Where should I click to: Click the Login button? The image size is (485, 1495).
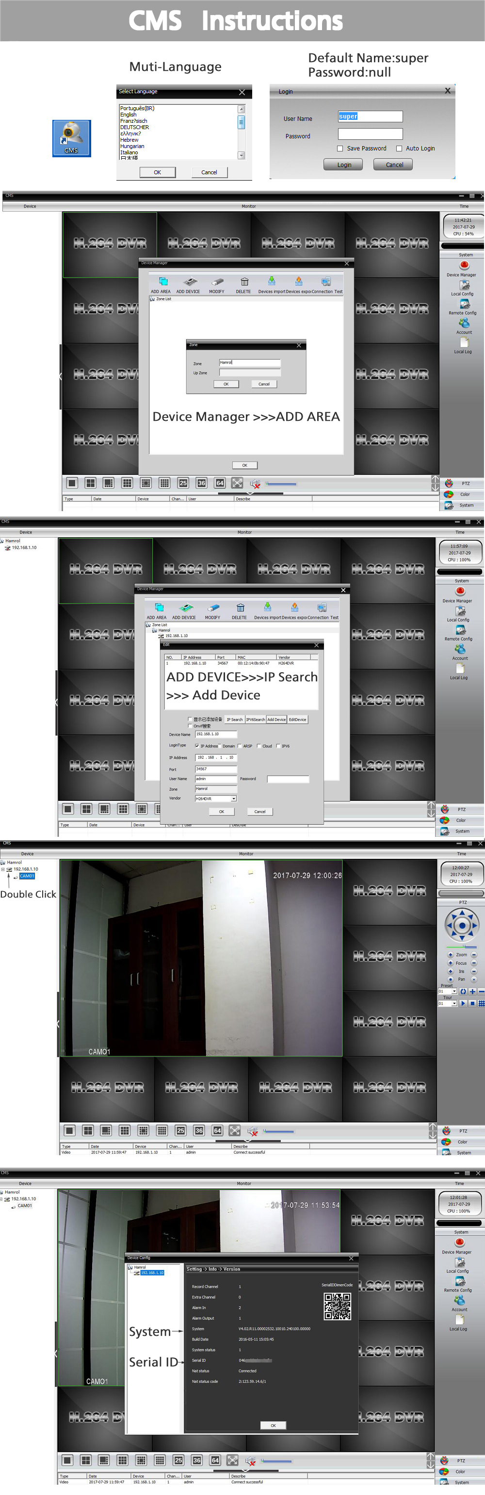pos(343,165)
